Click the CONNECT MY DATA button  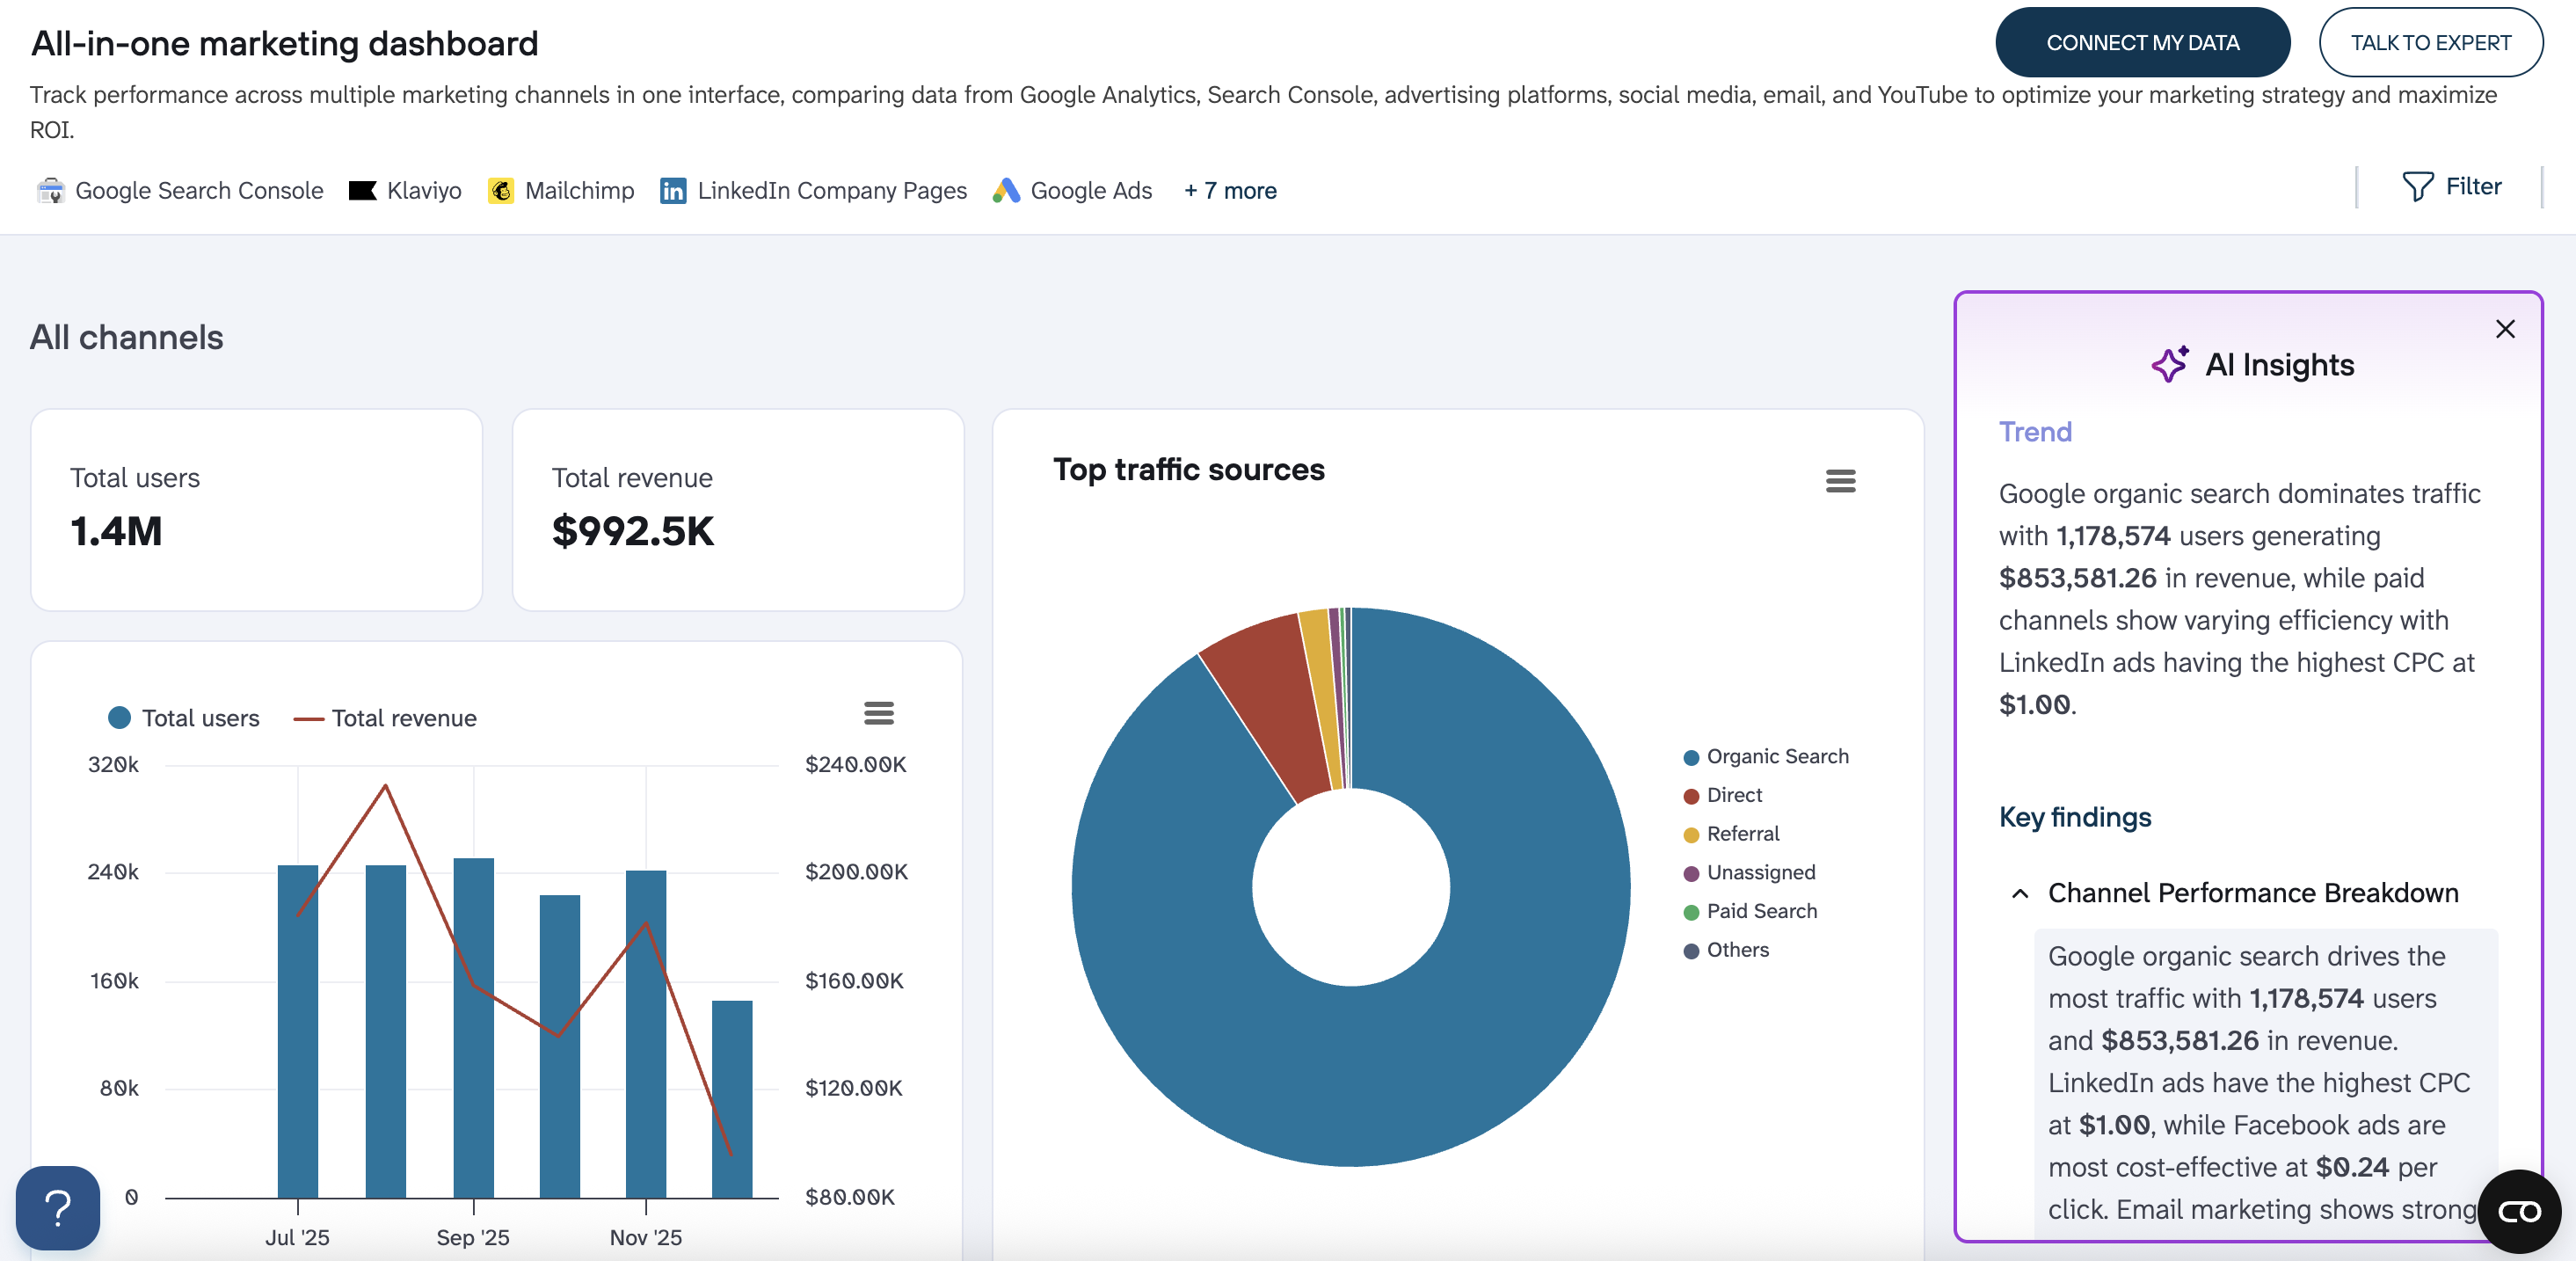tap(2143, 42)
